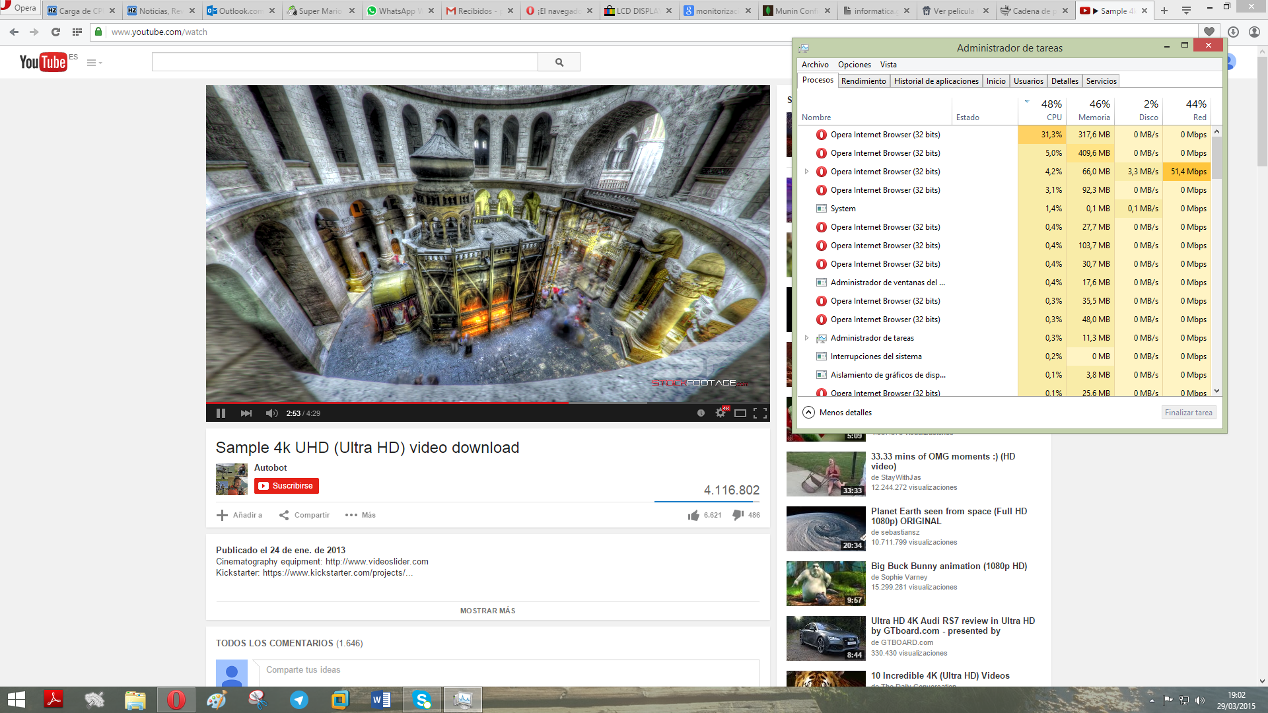Open Opera Speed Dial grid
The image size is (1268, 713).
77,32
